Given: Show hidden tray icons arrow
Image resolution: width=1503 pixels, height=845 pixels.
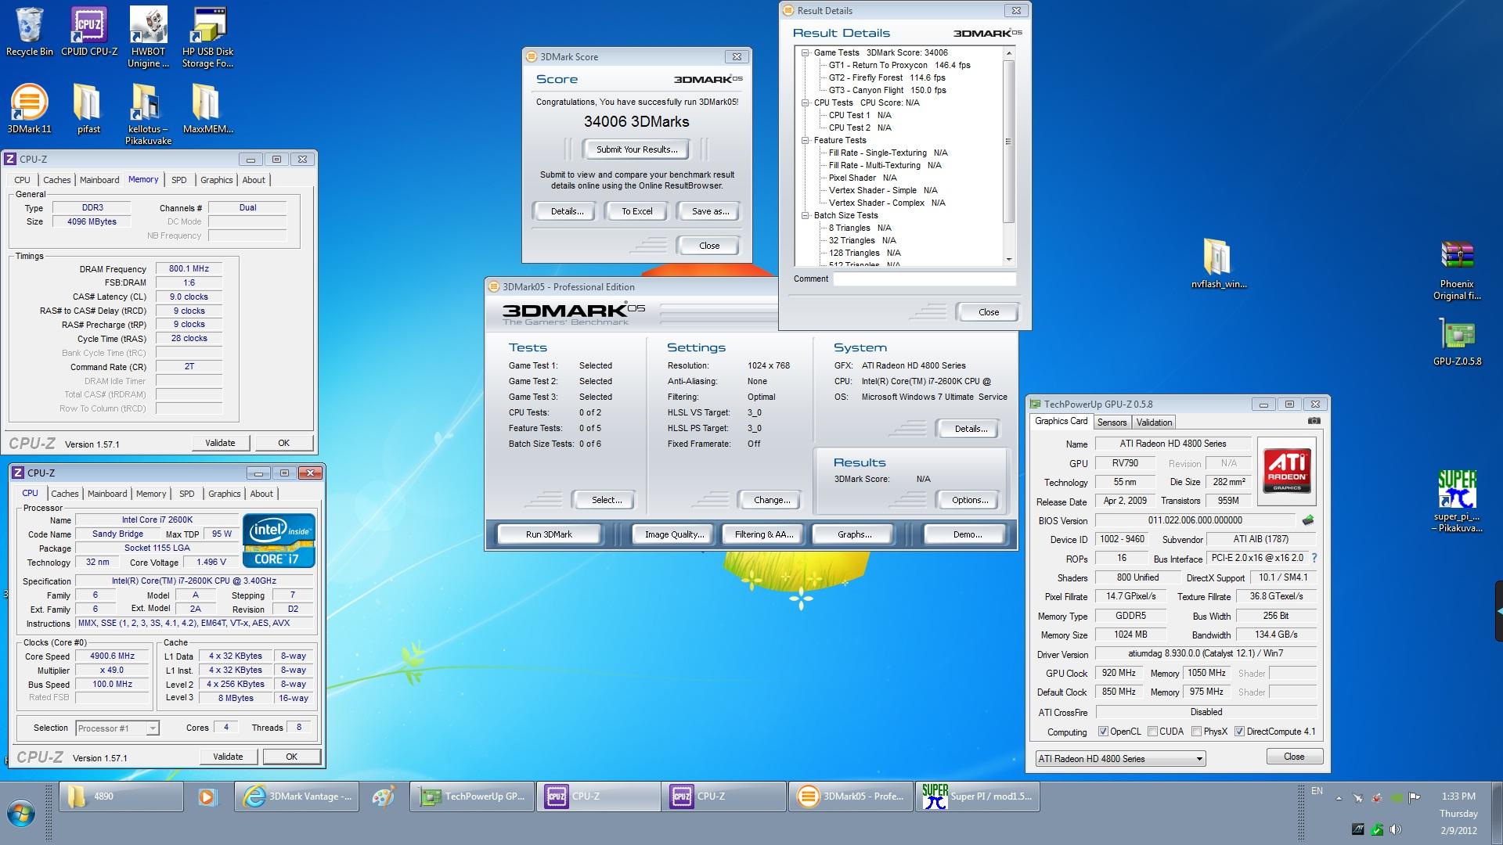Looking at the screenshot, I should [1339, 798].
